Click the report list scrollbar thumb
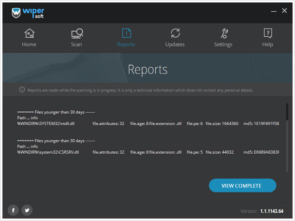Viewport: 295px width, 221px height. pos(287,112)
